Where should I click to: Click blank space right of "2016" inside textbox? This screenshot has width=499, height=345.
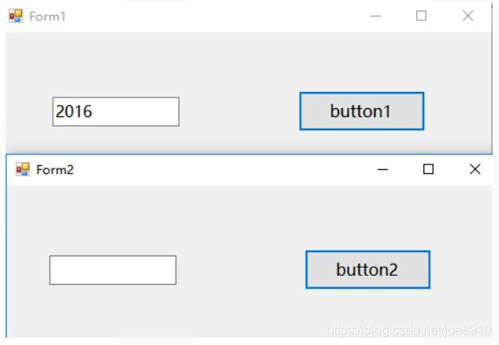click(x=138, y=112)
